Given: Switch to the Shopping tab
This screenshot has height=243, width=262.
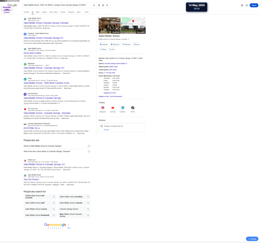Looking at the screenshot, I should 71,12.
